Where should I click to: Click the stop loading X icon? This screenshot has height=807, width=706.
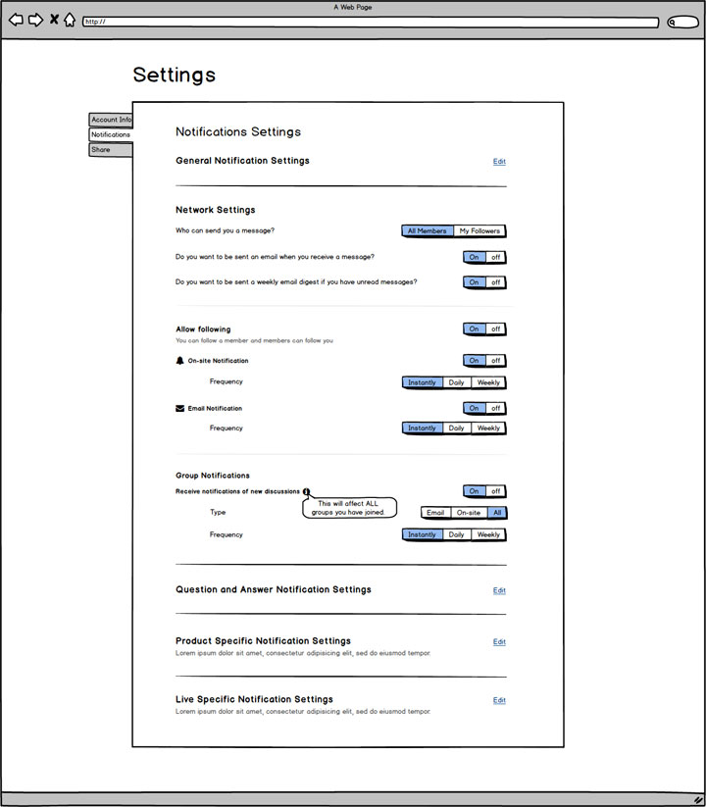[x=54, y=20]
